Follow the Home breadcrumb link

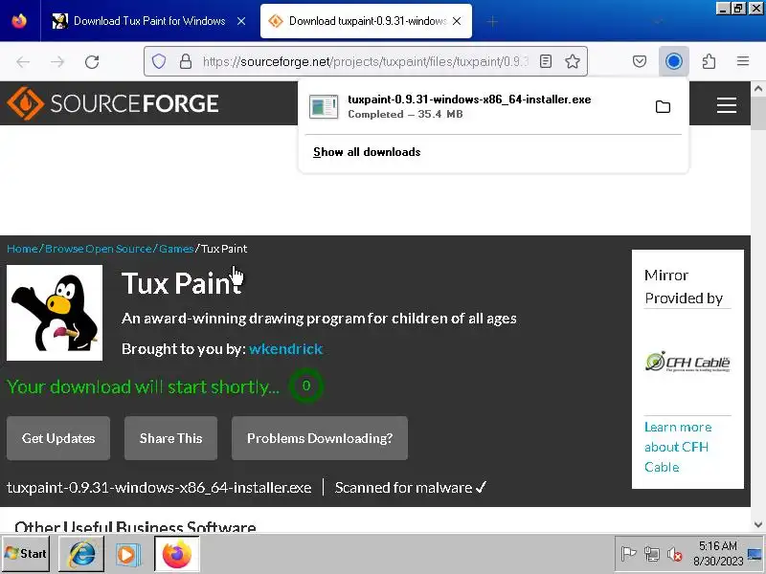(22, 249)
